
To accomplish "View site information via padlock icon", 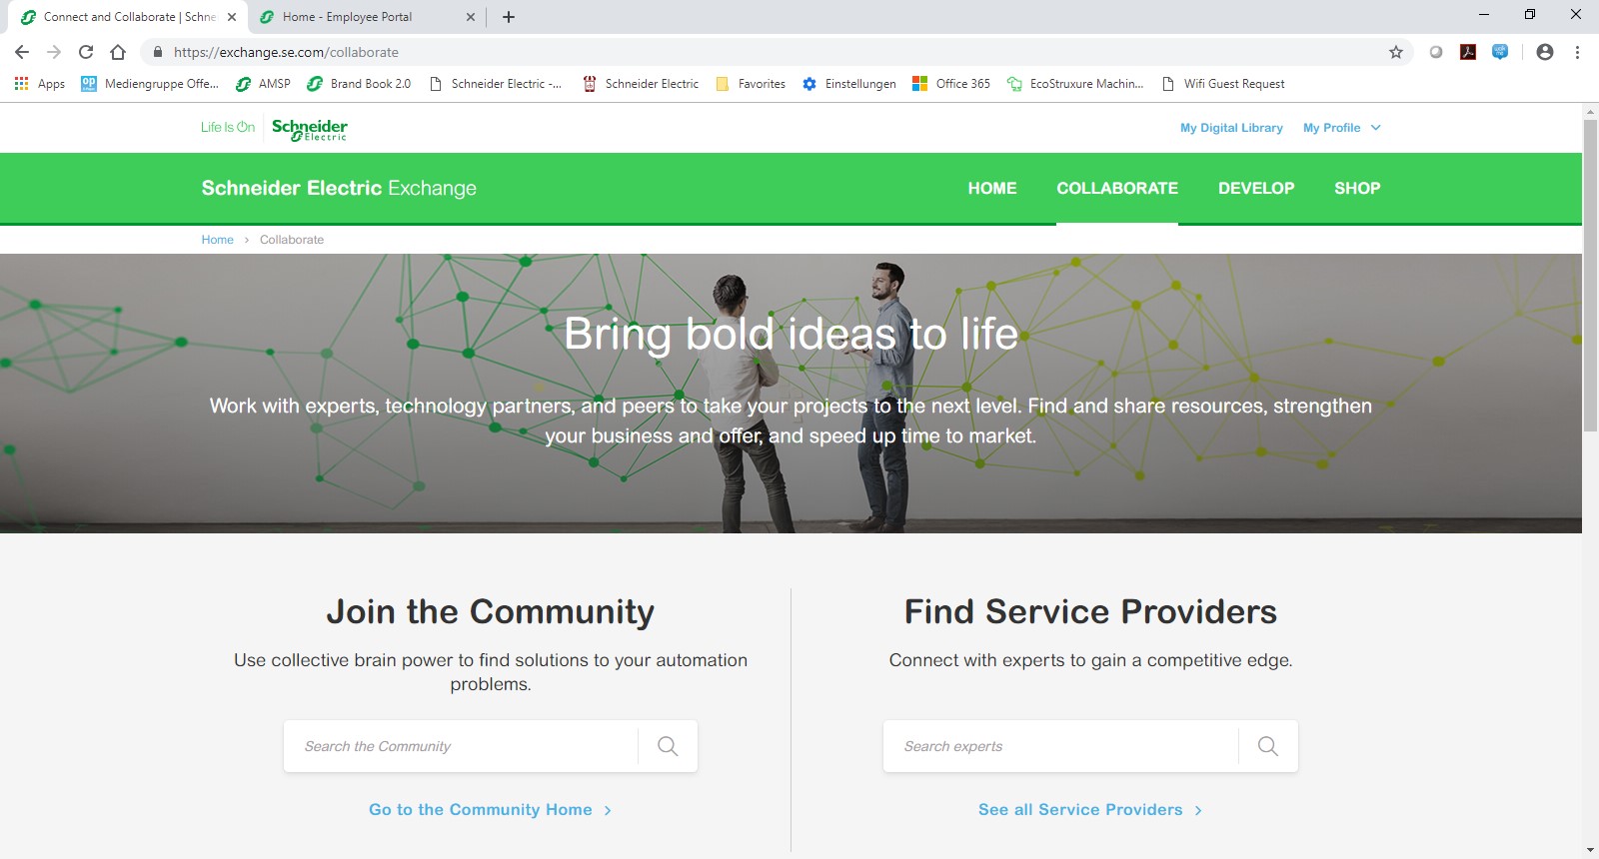I will [x=158, y=52].
